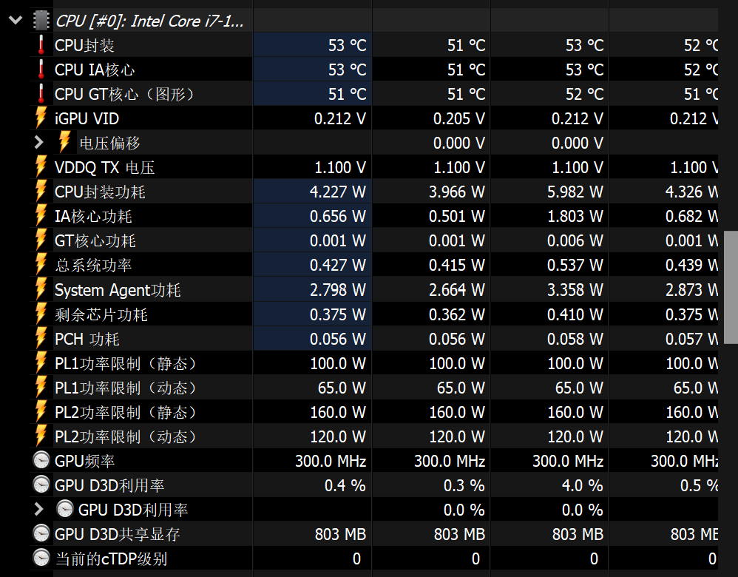Select the 总系统功率 row label

pos(93,266)
